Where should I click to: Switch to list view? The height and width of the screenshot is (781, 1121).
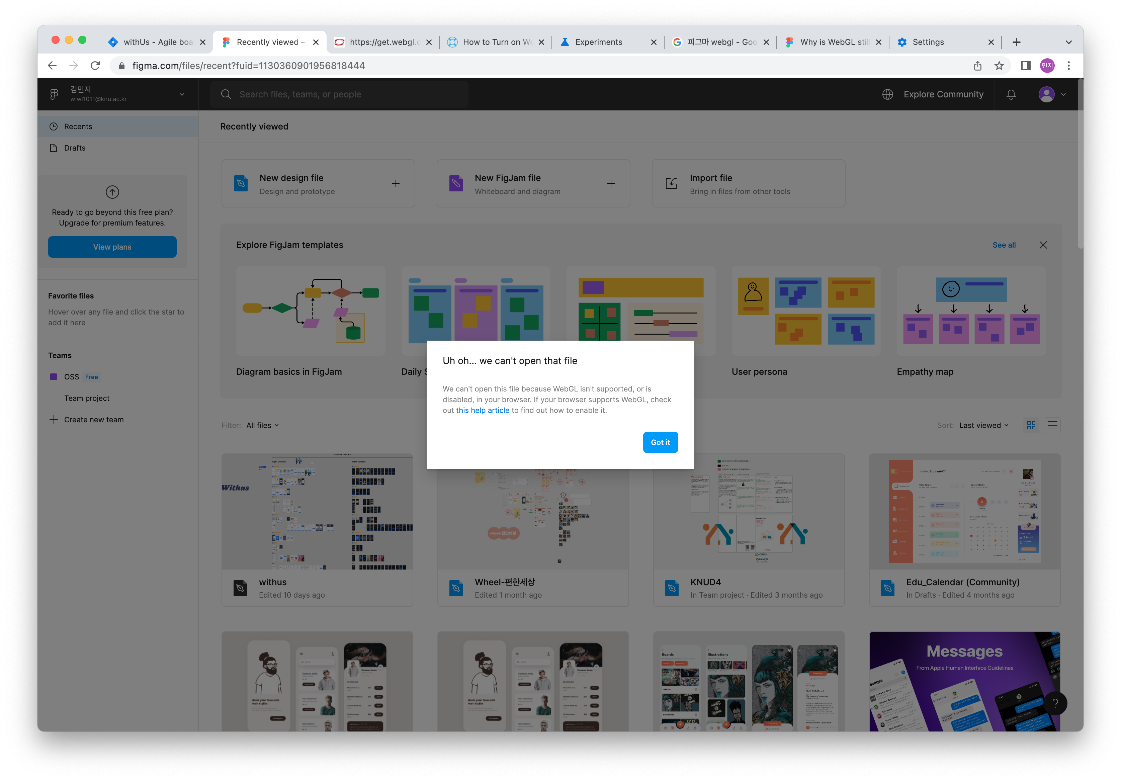click(x=1053, y=425)
